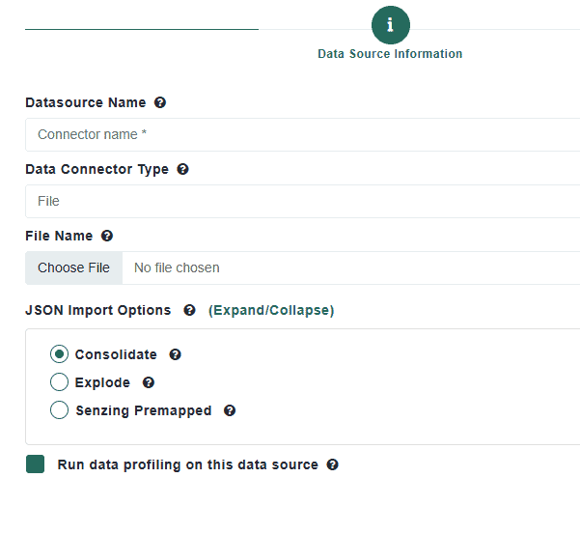Open help icon beside Datasource Name

pyautogui.click(x=160, y=102)
